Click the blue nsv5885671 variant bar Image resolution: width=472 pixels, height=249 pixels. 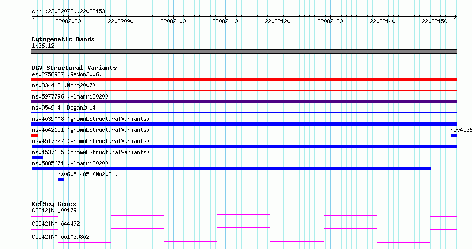pos(231,168)
